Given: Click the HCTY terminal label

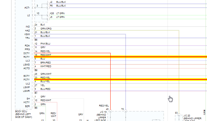Looking at the screenshot, I should click(27, 102).
